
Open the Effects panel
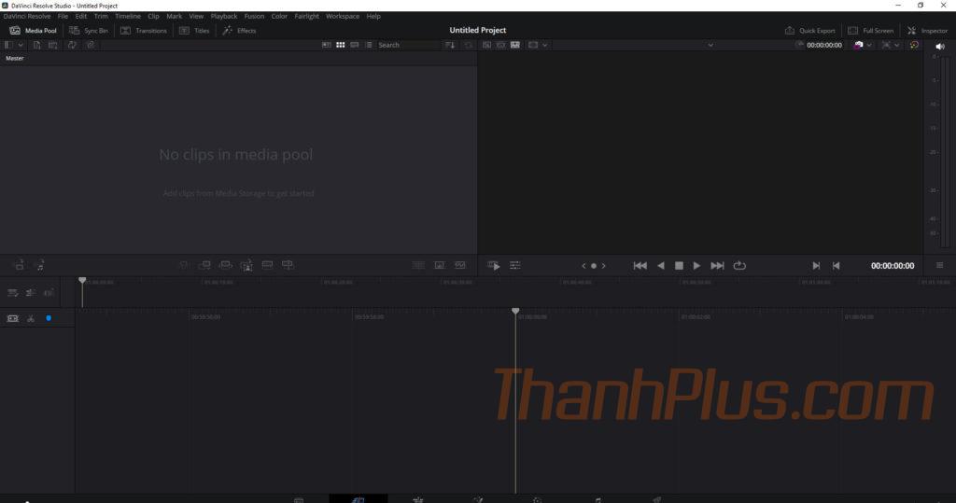[x=239, y=31]
